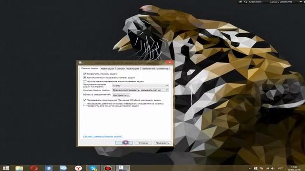
Task: Open the recorder bar dropdown arrow
Action: (x=301, y=2)
